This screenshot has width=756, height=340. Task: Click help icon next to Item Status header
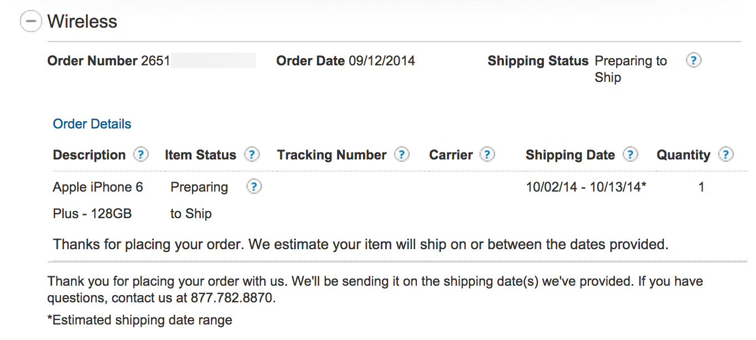[x=252, y=154]
